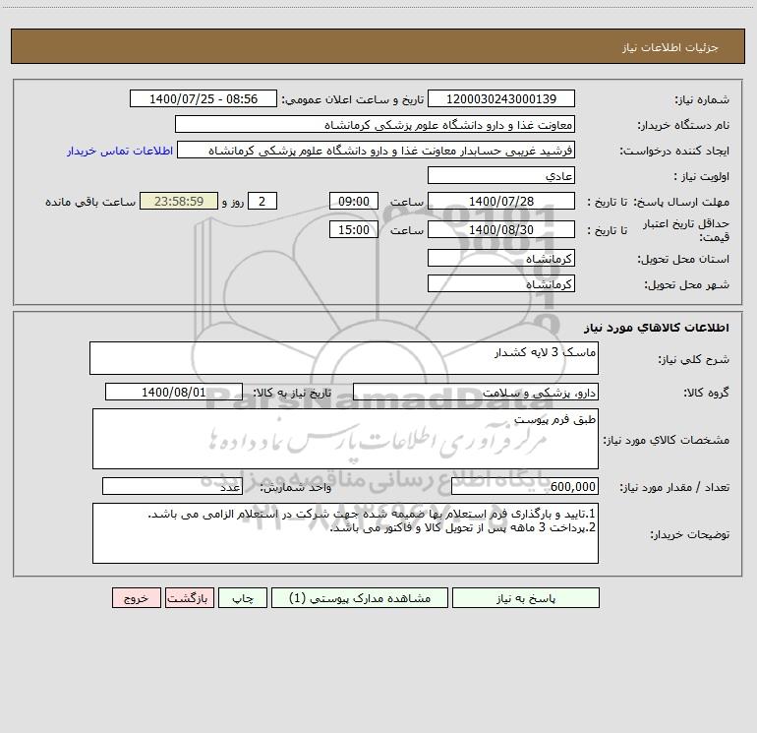Click شهر محل تحویل label
Image resolution: width=757 pixels, height=733 pixels.
coord(686,284)
